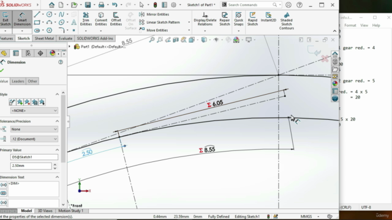This screenshot has height=220, width=392.
Task: Click Mirror Entities command
Action: [x=154, y=14]
